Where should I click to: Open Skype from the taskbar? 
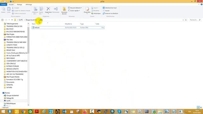[119, 111]
